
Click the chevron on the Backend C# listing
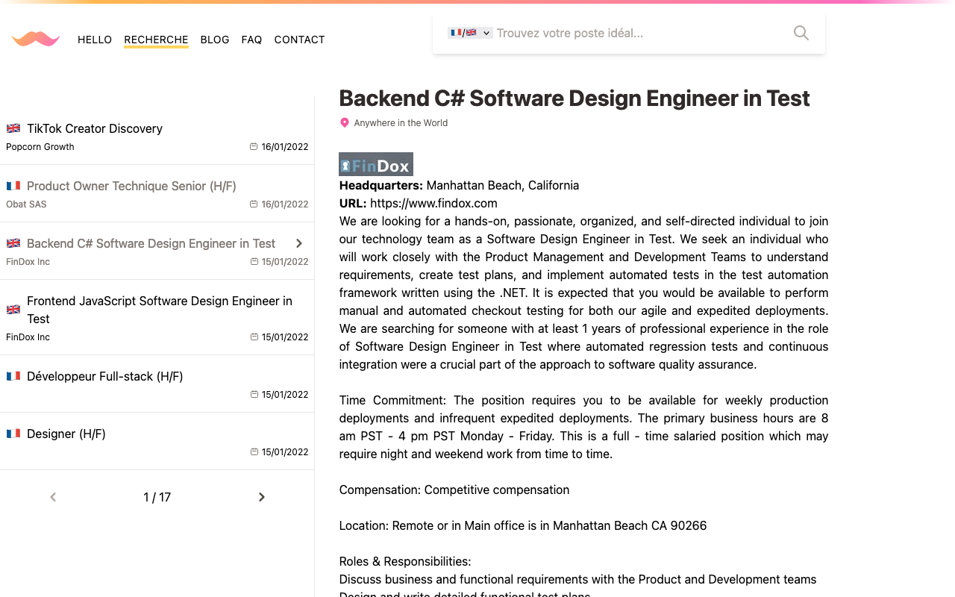coord(298,243)
